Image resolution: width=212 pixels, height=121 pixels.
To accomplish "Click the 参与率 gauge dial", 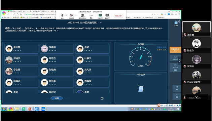I will [140, 57].
